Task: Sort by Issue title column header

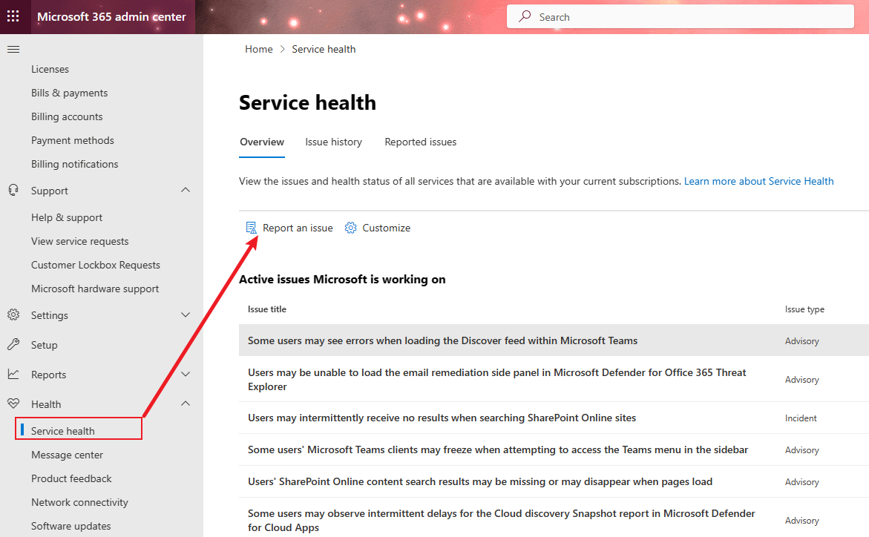Action: 267,309
